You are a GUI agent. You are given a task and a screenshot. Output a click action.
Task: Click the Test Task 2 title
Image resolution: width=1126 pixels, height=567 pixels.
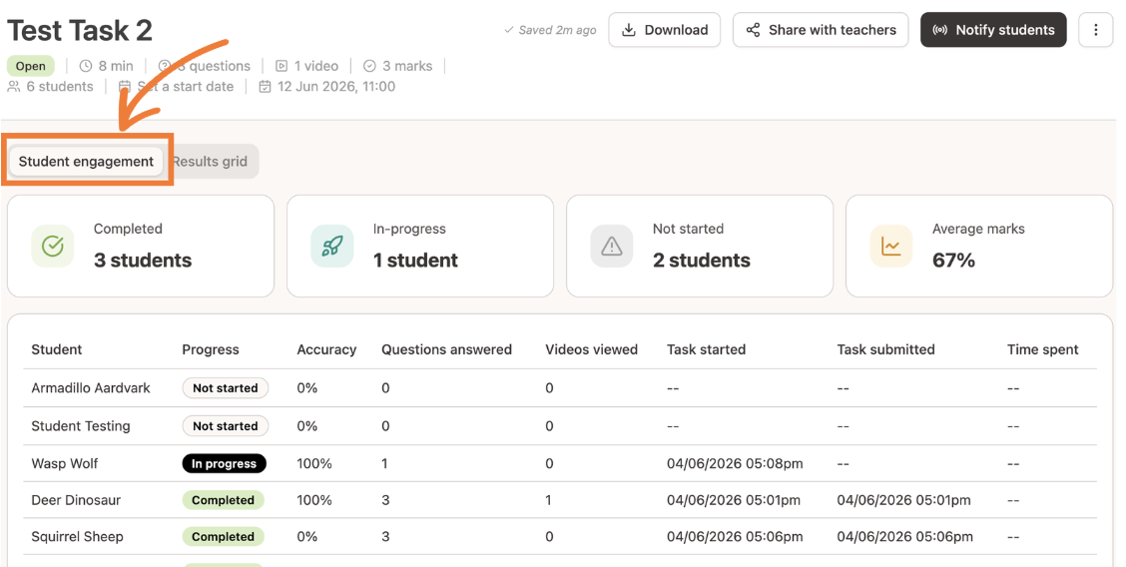80,31
